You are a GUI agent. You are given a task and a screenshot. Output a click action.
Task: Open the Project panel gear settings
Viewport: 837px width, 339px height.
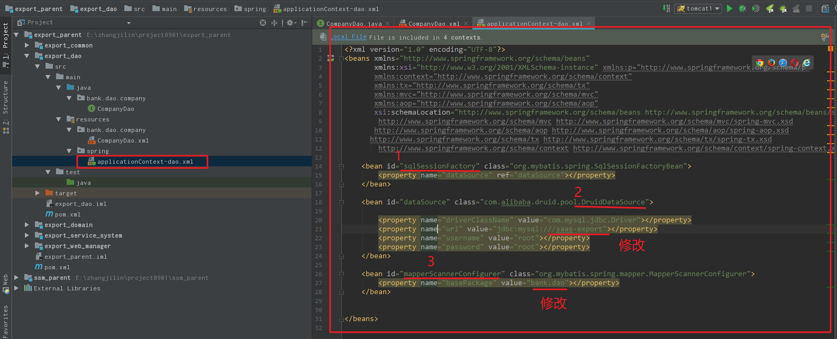291,23
